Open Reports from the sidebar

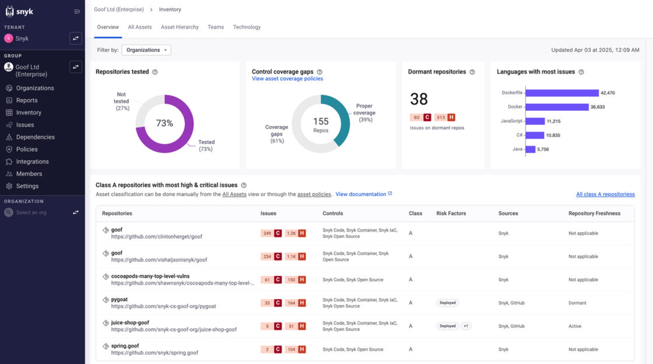coord(27,100)
